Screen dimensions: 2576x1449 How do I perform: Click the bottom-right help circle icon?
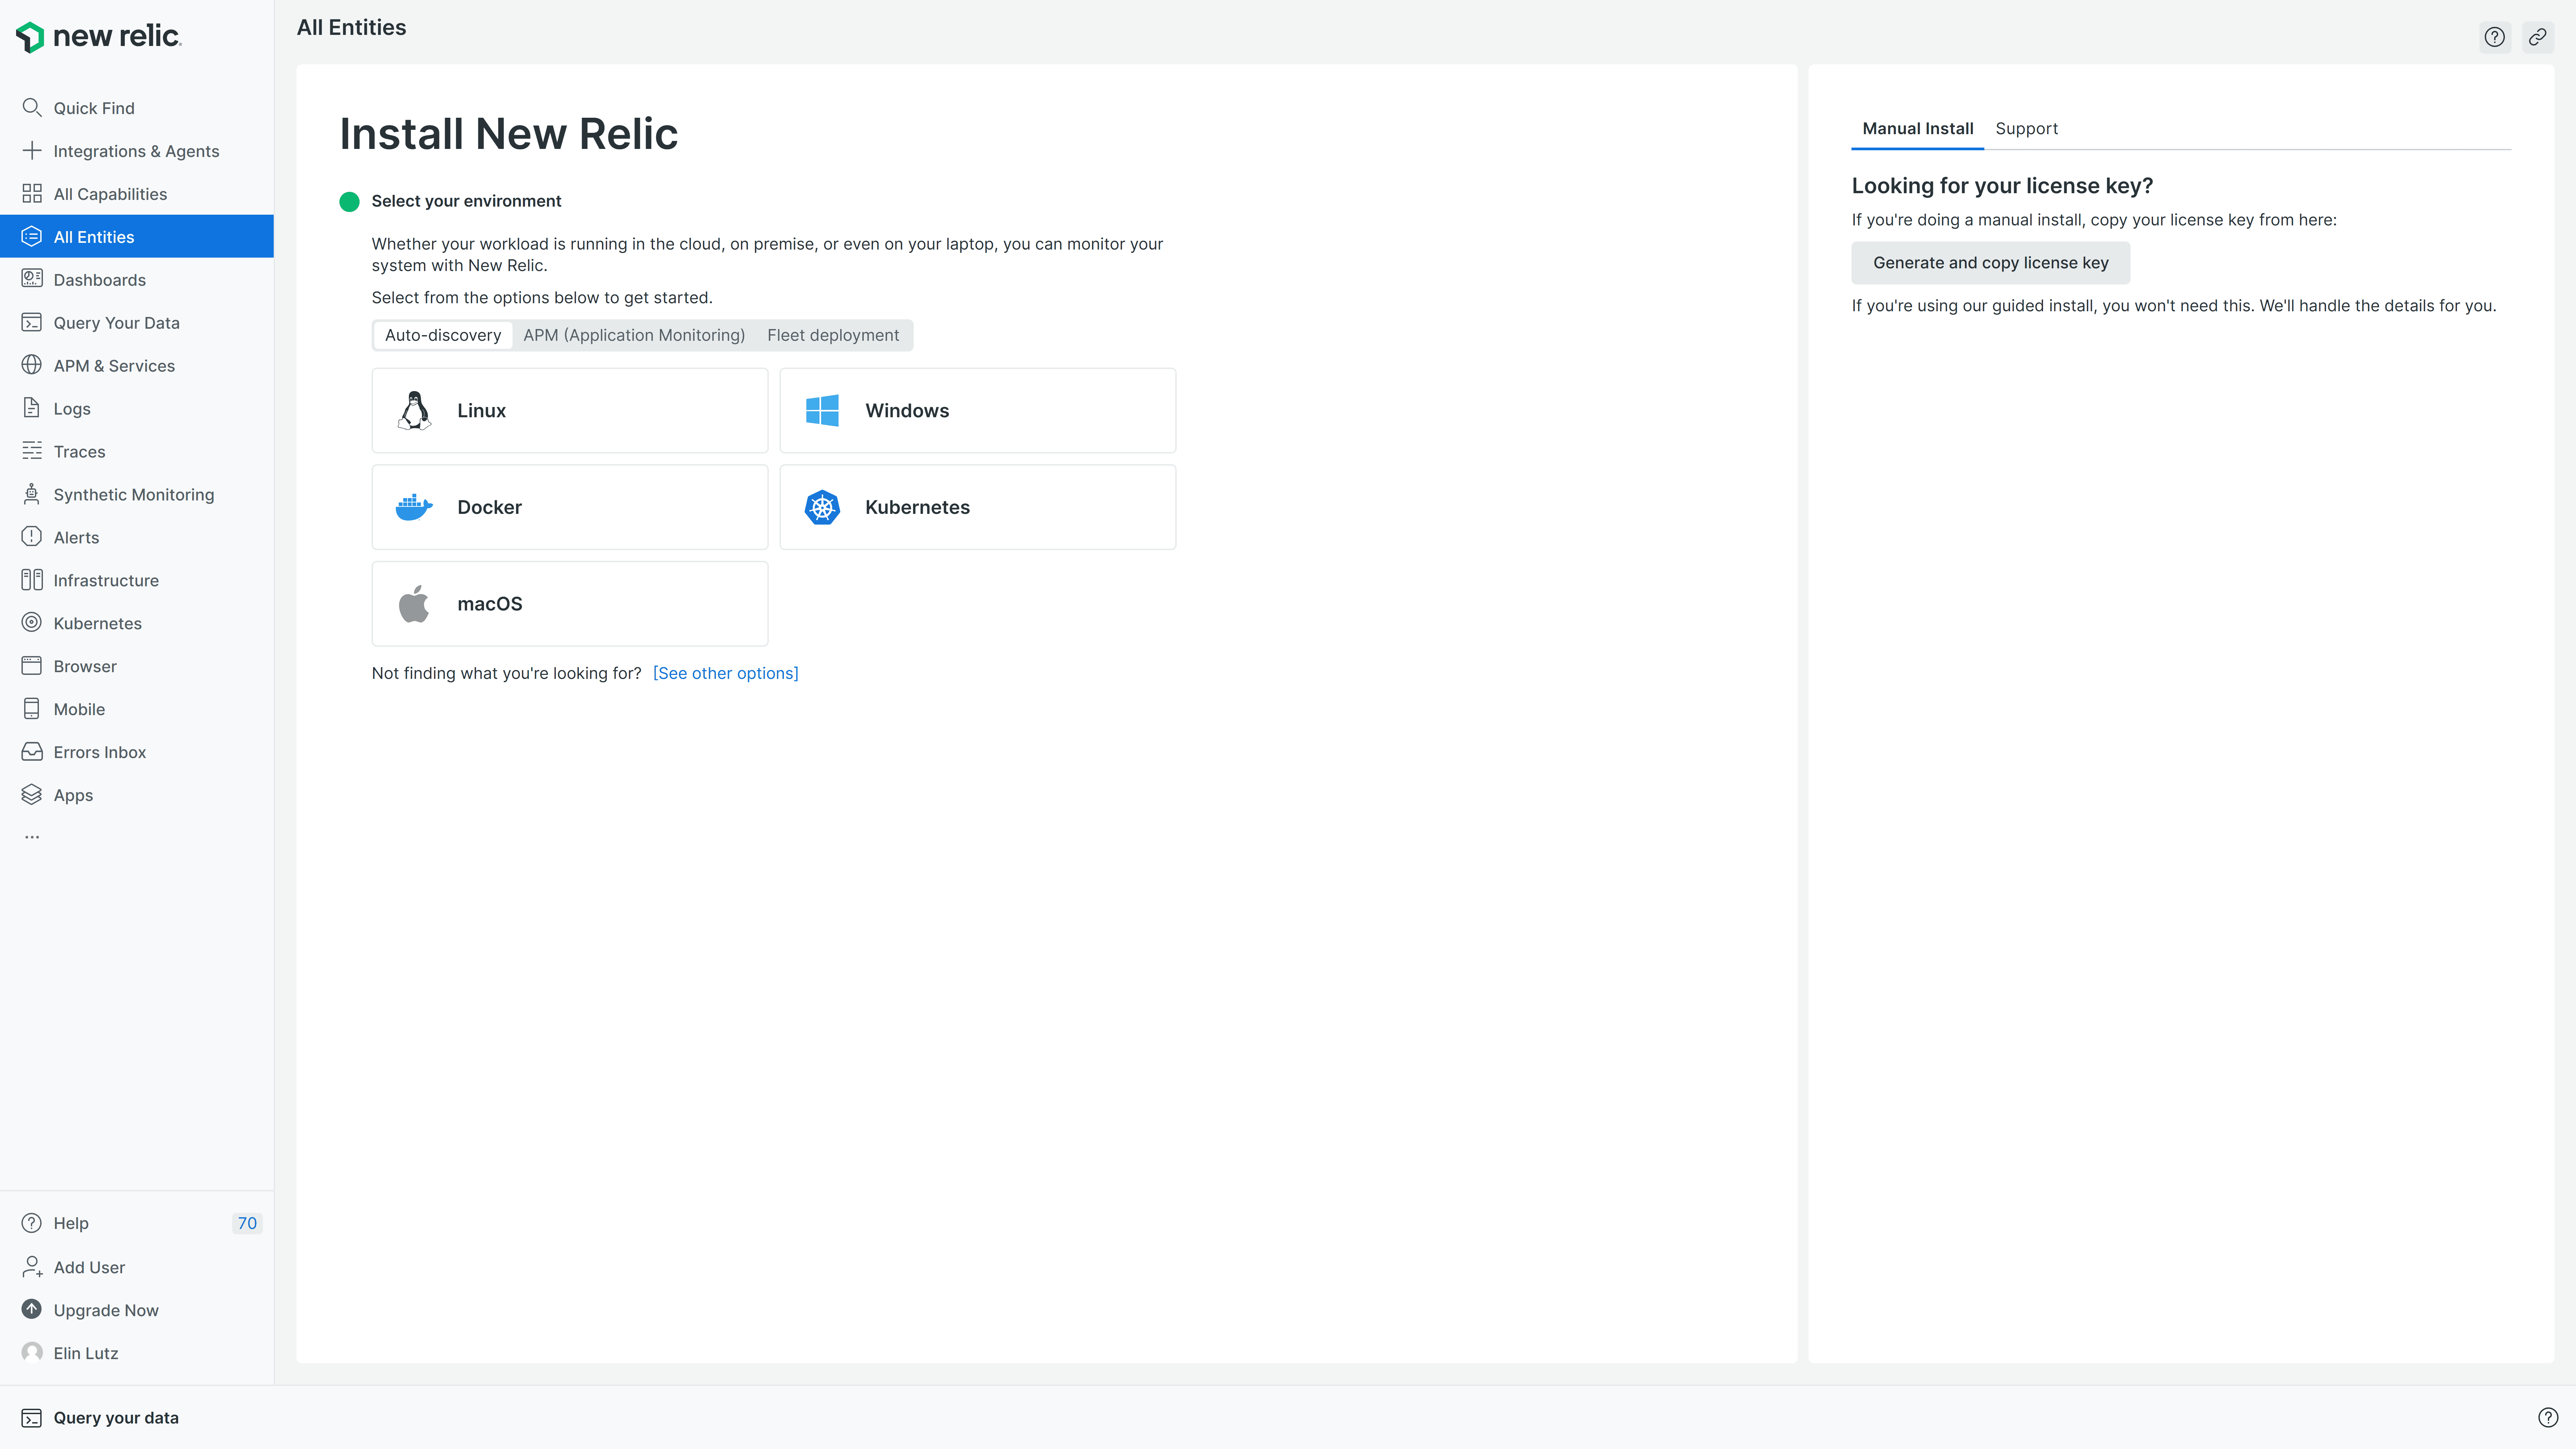[x=2548, y=1418]
